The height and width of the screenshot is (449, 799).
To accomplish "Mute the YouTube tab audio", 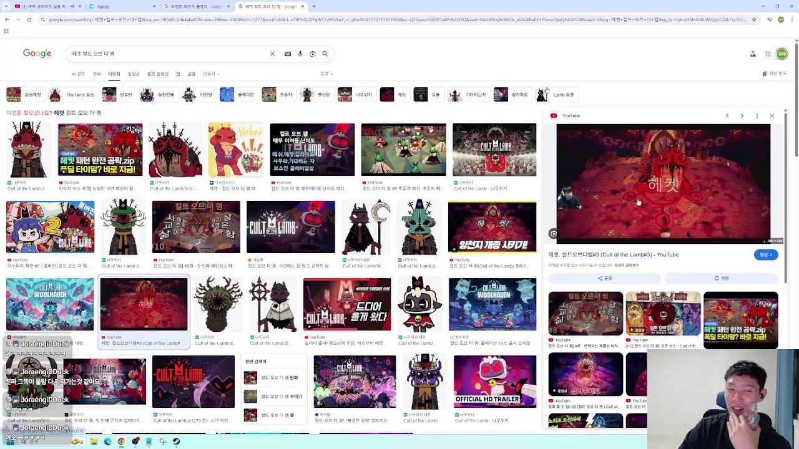I will click(72, 6).
